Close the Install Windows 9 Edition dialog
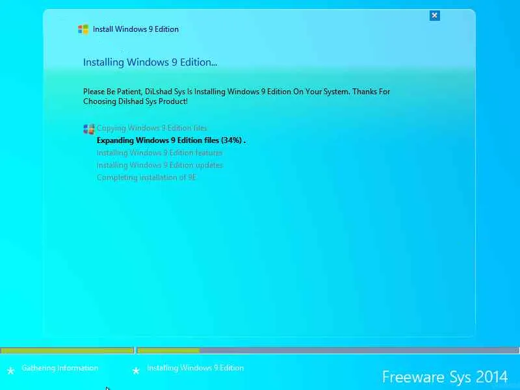520x390 pixels. [434, 16]
